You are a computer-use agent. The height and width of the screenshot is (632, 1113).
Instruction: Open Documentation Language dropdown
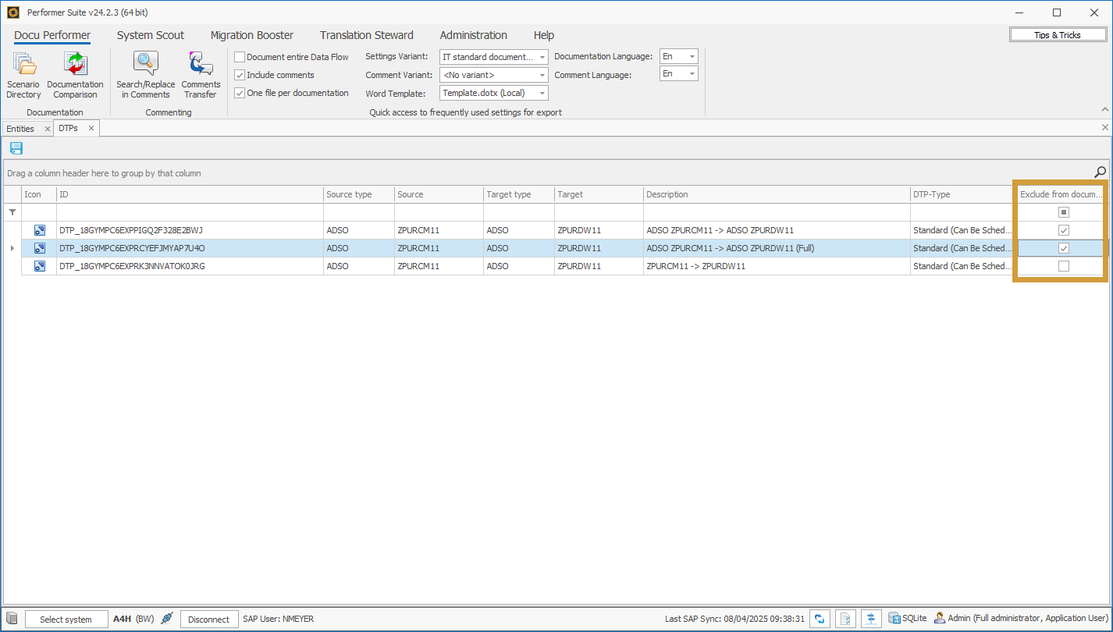692,57
